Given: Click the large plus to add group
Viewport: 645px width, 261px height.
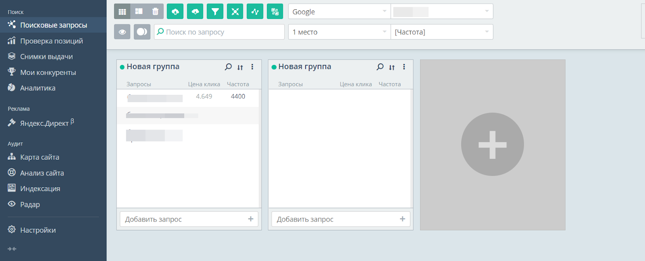Looking at the screenshot, I should point(492,144).
